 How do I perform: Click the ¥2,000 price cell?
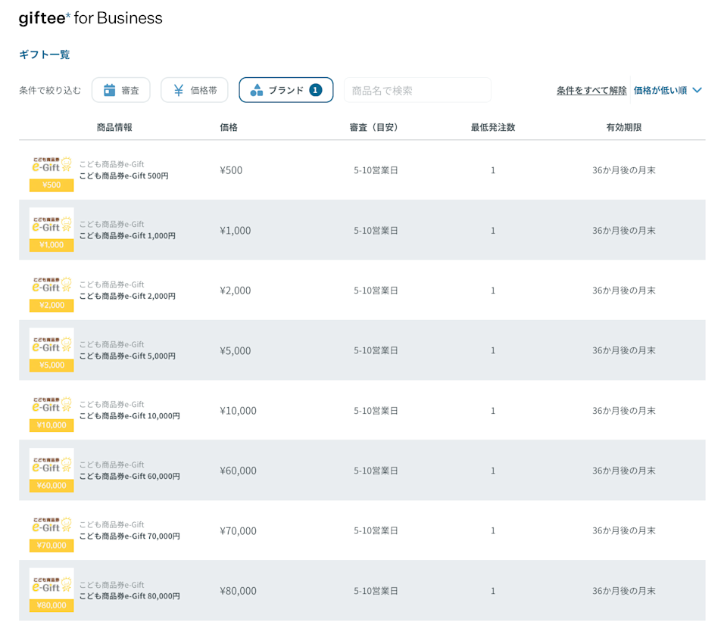(x=235, y=291)
